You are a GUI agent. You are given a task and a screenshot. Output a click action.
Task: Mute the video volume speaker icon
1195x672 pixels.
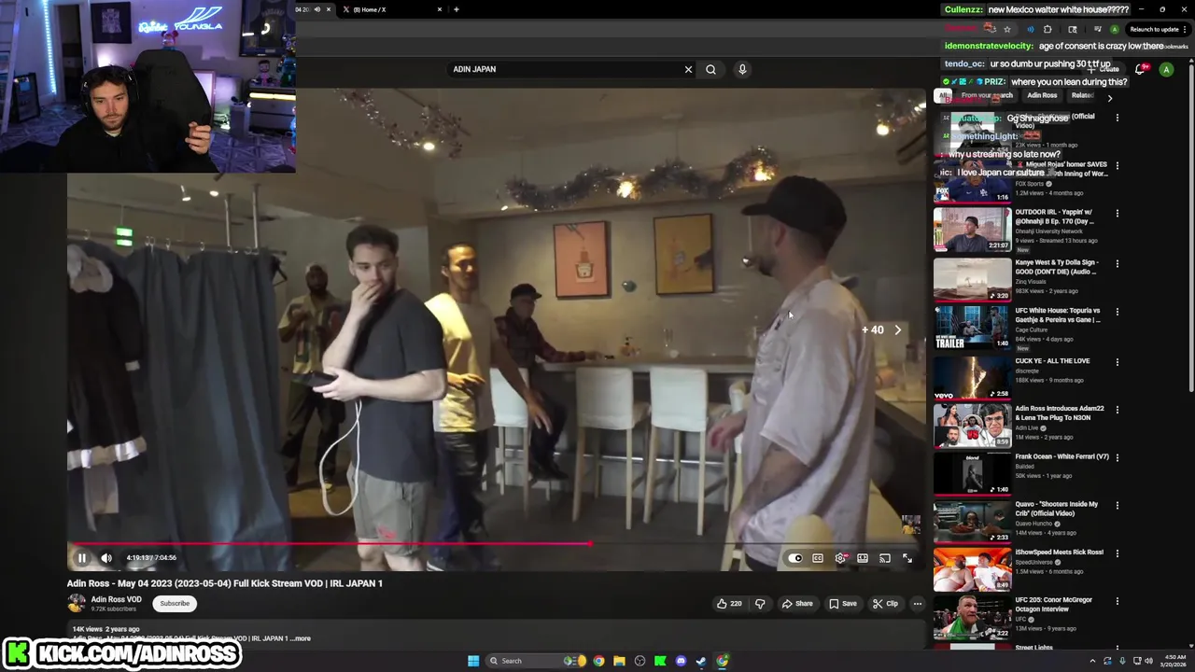[x=106, y=558]
